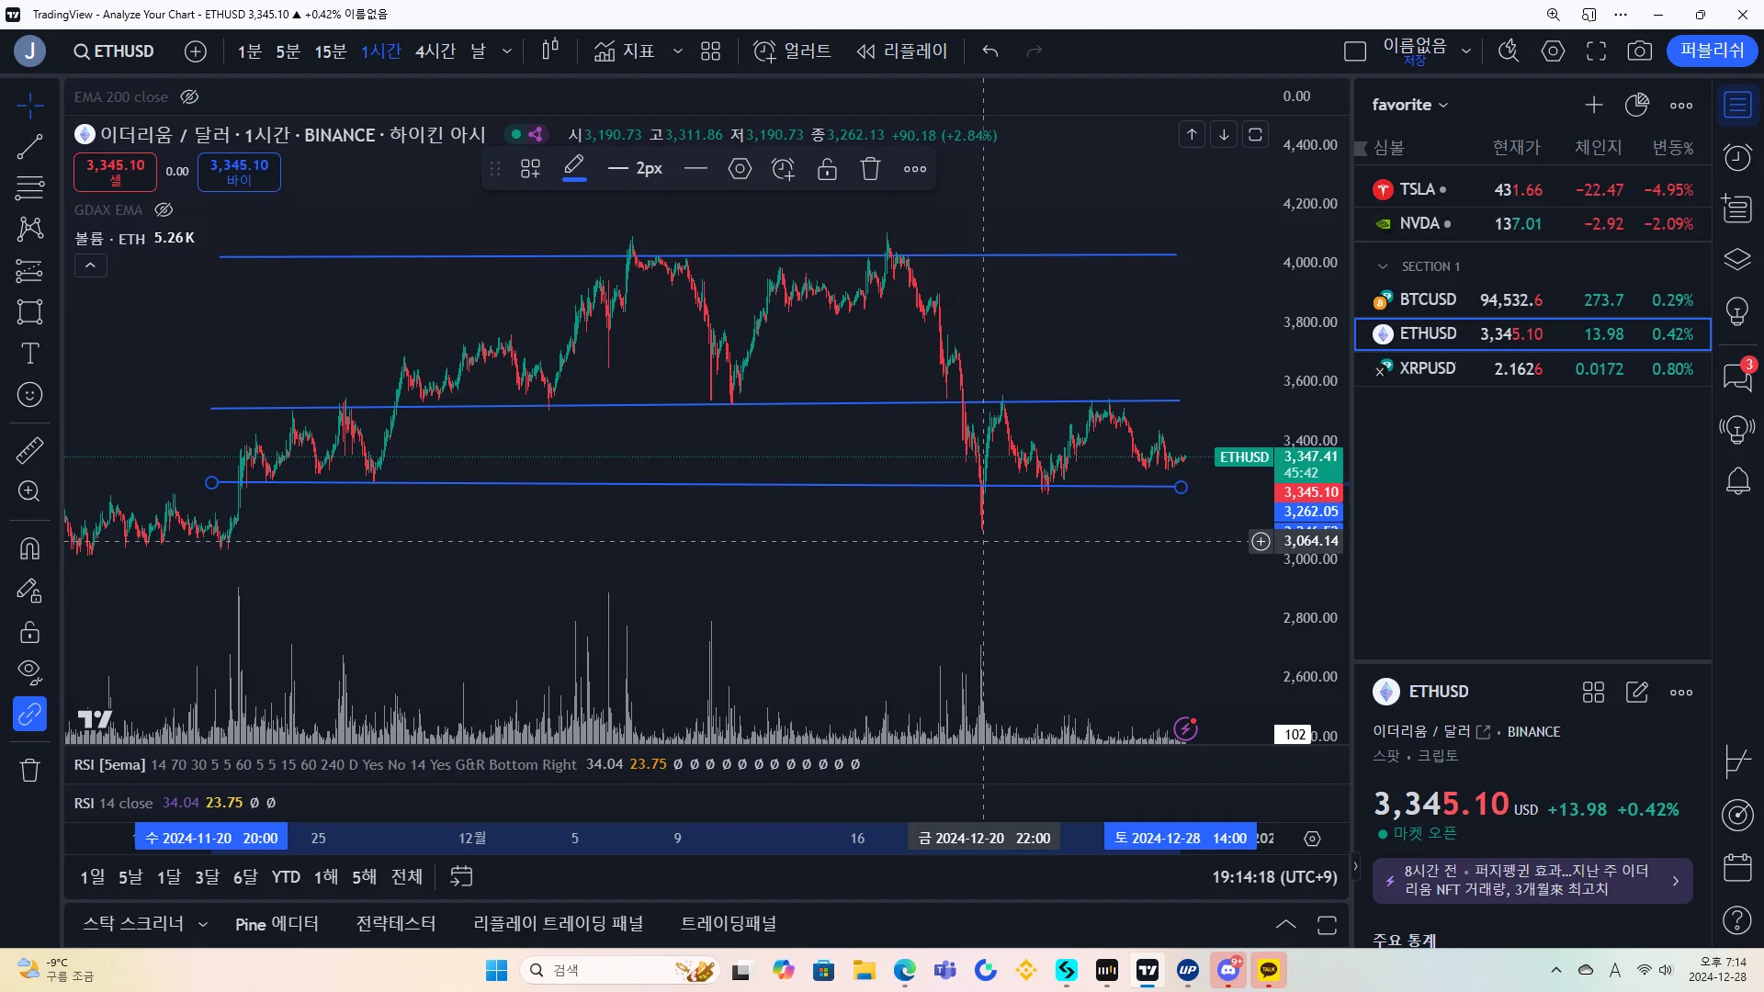Click the magnet mode icon
This screenshot has width=1764, height=992.
(x=29, y=548)
